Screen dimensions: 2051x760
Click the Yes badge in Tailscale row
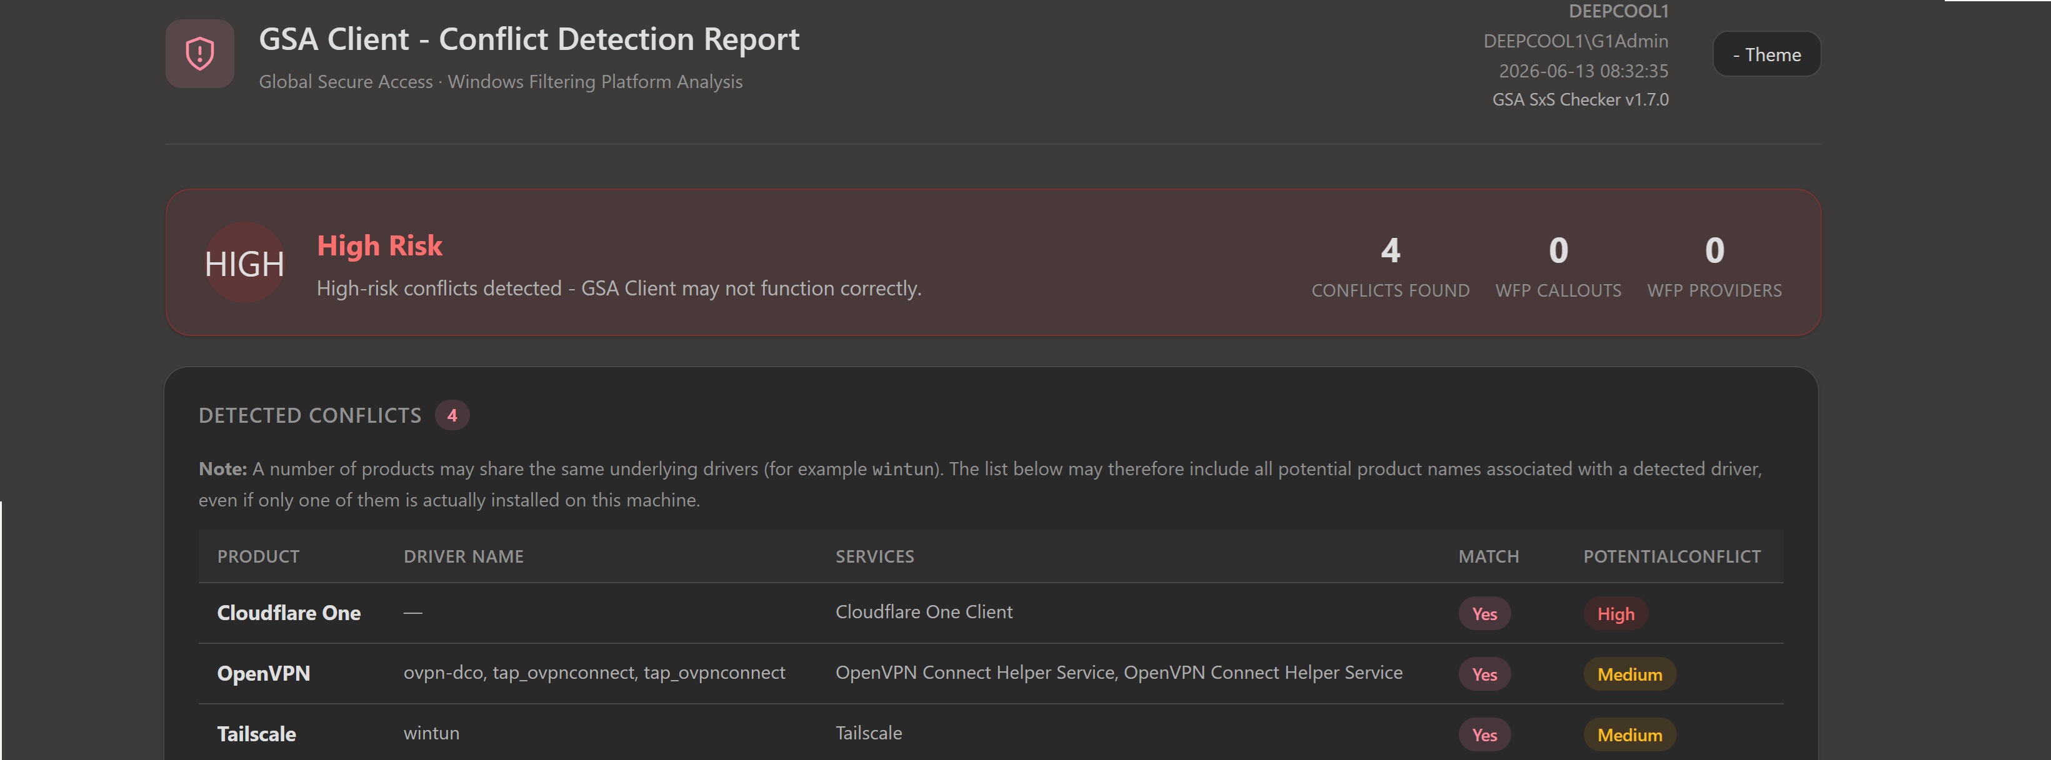tap(1484, 734)
